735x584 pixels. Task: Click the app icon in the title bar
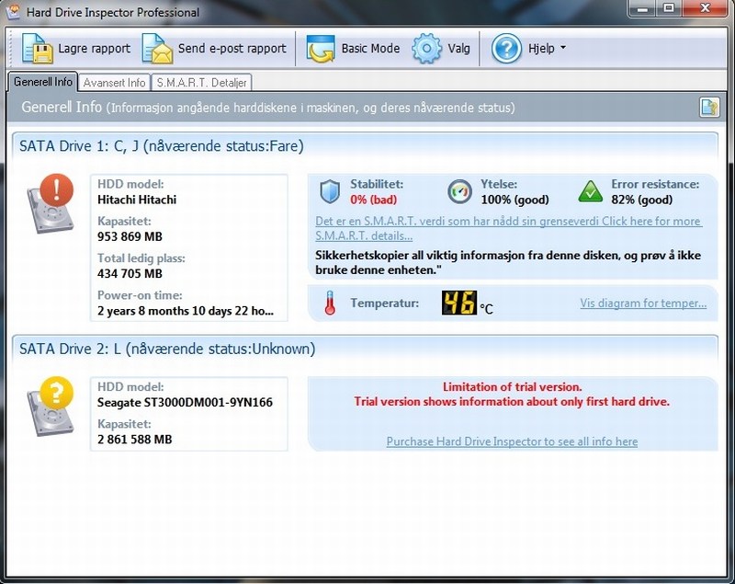pos(13,12)
